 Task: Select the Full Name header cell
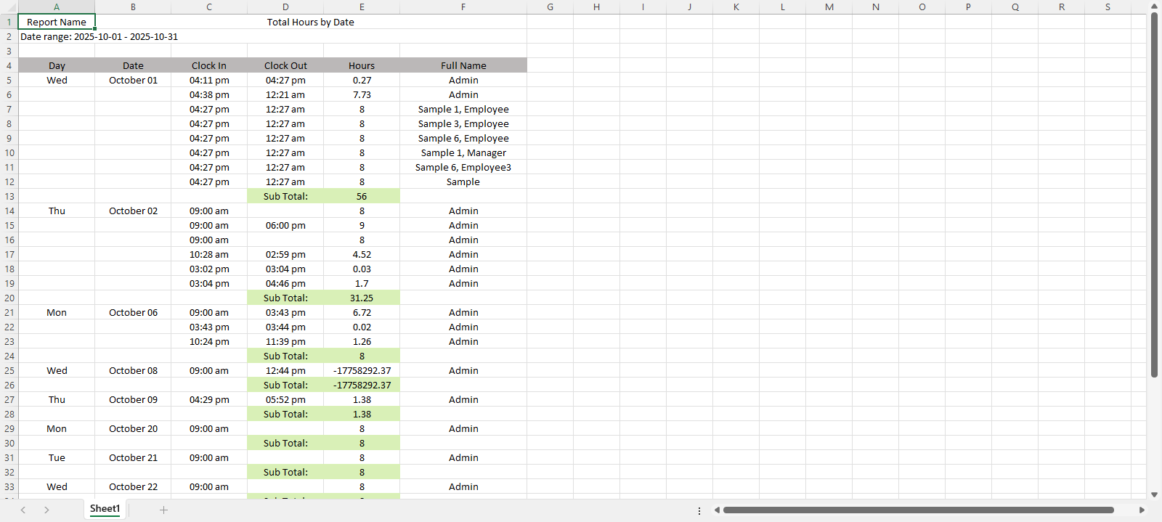click(463, 65)
